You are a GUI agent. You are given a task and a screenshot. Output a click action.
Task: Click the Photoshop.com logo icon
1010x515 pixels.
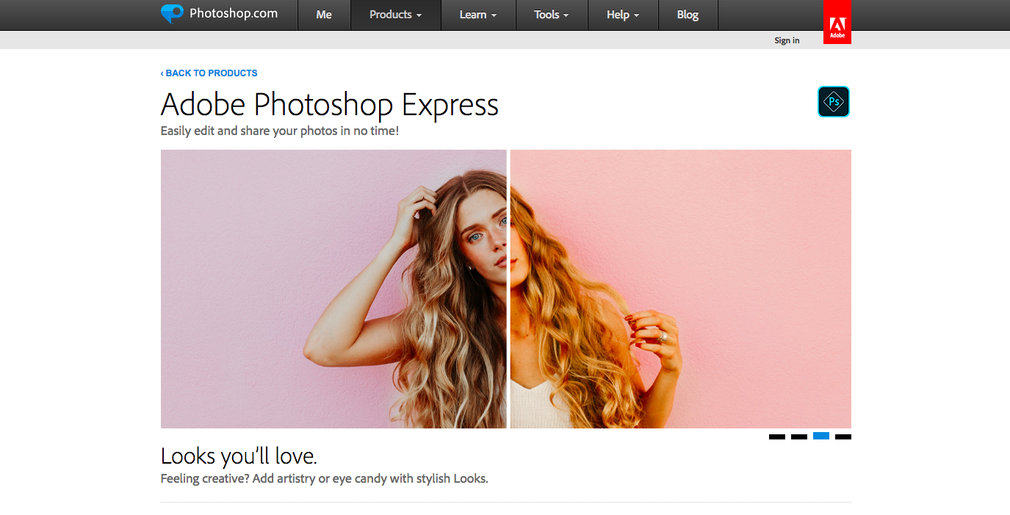click(172, 14)
